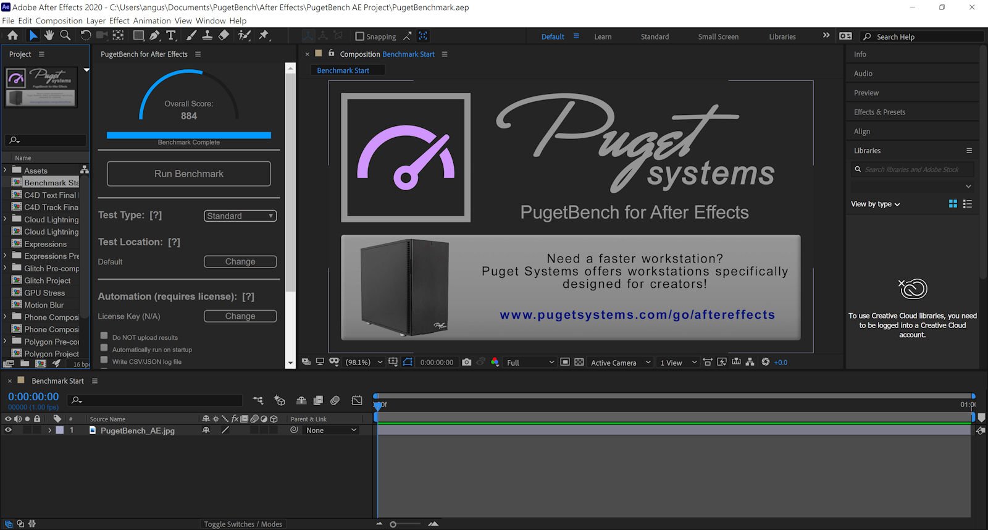Click the show channel color icon
Image resolution: width=988 pixels, height=530 pixels.
coord(495,362)
